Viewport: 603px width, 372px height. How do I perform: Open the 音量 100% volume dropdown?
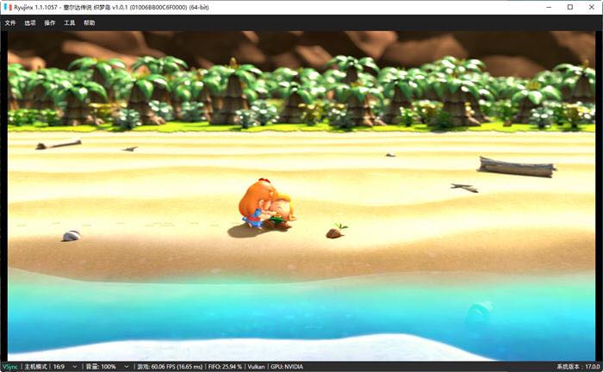(x=109, y=366)
